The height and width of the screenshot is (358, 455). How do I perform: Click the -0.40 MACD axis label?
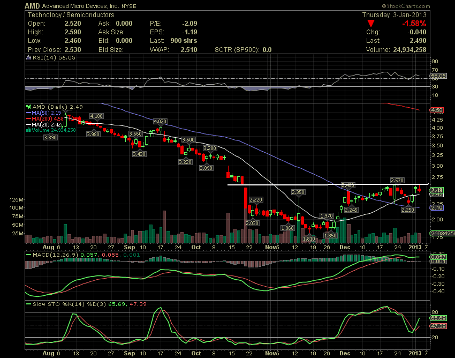point(438,291)
